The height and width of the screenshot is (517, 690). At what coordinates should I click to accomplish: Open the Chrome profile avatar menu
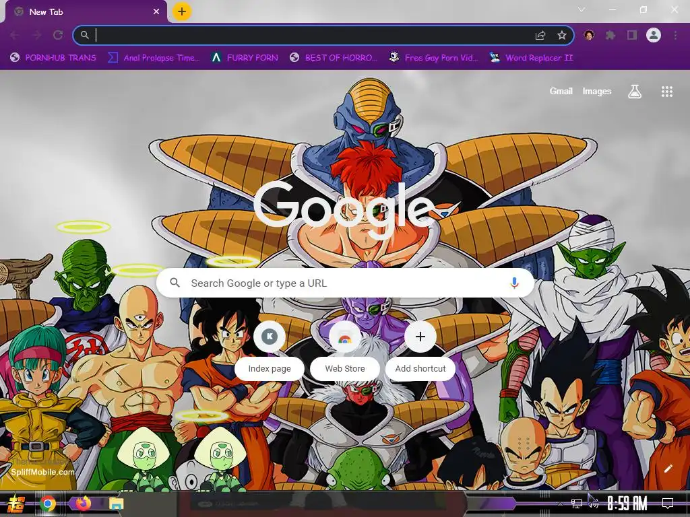pos(654,35)
